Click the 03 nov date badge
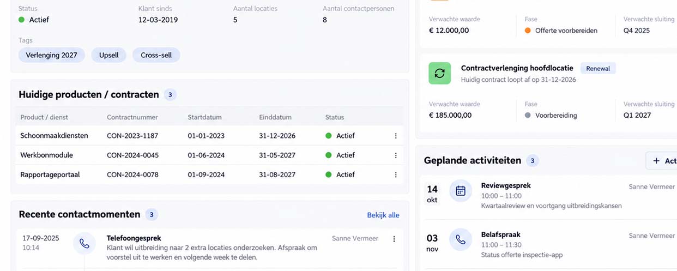 432,243
